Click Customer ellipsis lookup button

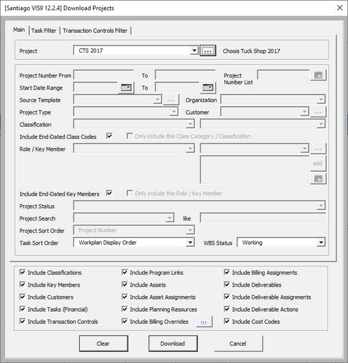pyautogui.click(x=318, y=112)
